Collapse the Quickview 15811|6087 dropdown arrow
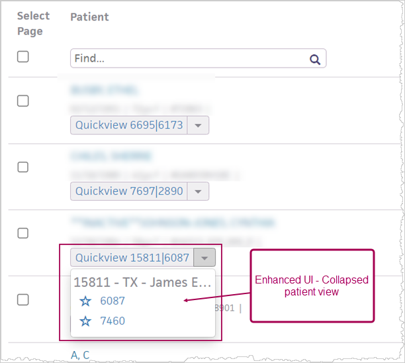The image size is (405, 363). click(x=205, y=258)
